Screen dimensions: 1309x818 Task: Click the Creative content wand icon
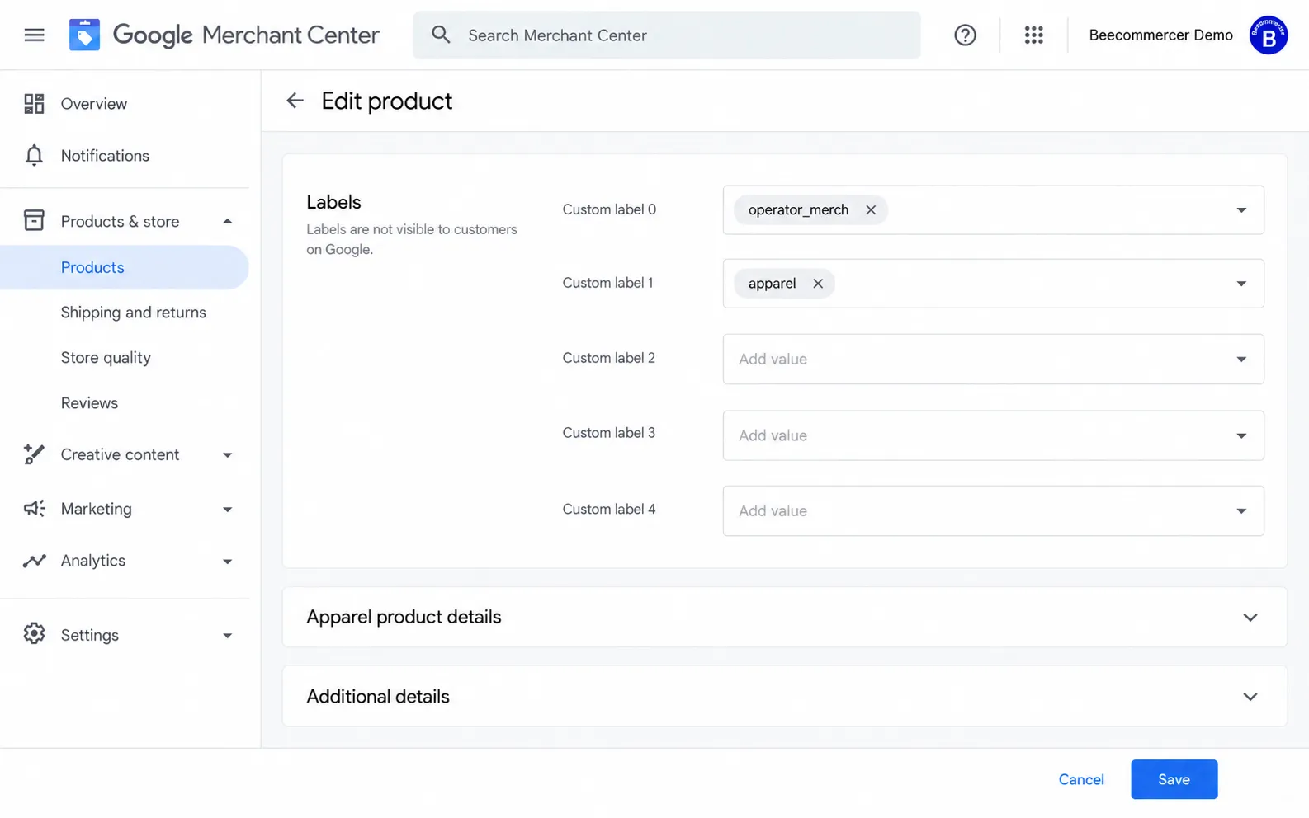coord(34,454)
